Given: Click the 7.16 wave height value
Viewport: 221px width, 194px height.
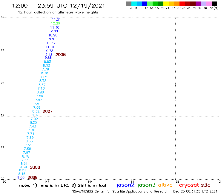Looking at the screenshot, I should click(x=41, y=88).
